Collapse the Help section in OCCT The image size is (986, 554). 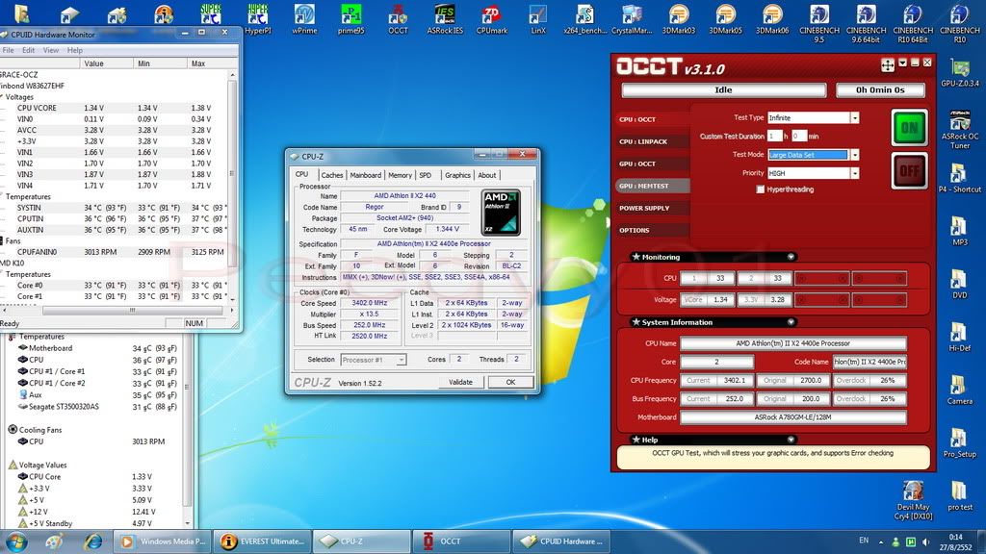(791, 440)
